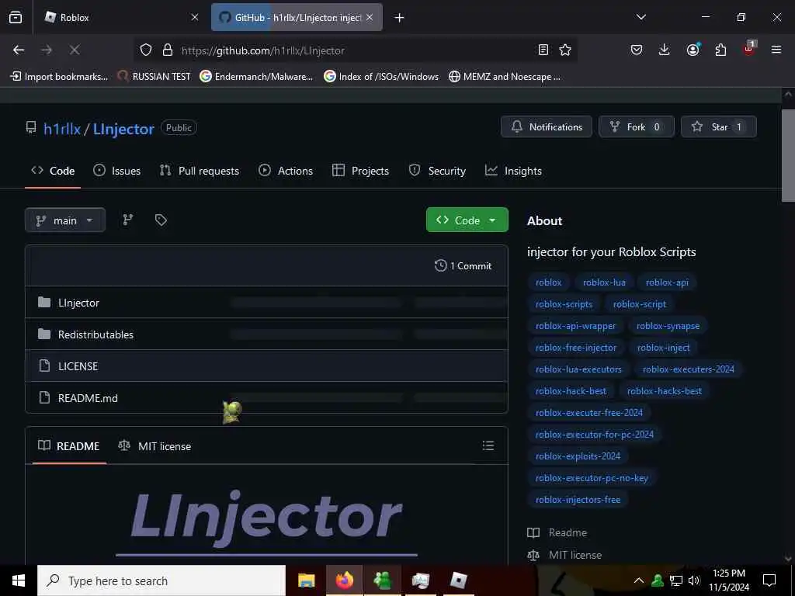Click roblox-injectors-free topic tag
Viewport: 795px width, 596px height.
pos(578,500)
